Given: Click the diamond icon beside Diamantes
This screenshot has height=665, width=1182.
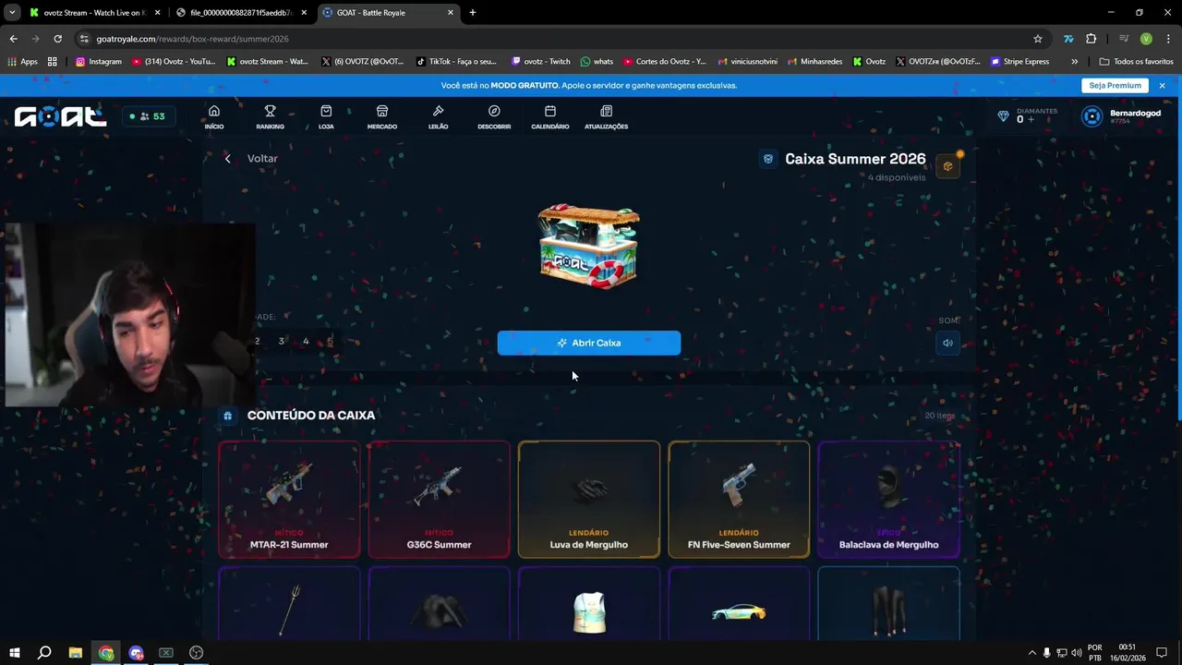Looking at the screenshot, I should [x=1004, y=116].
